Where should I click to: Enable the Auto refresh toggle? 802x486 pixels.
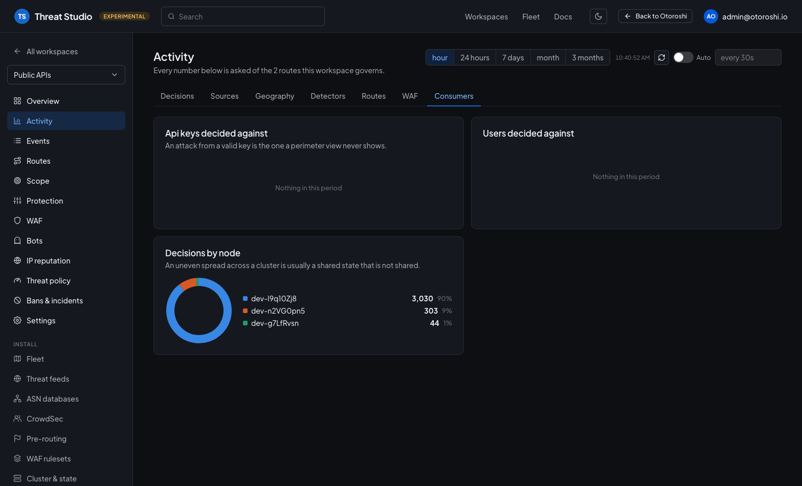click(x=683, y=58)
